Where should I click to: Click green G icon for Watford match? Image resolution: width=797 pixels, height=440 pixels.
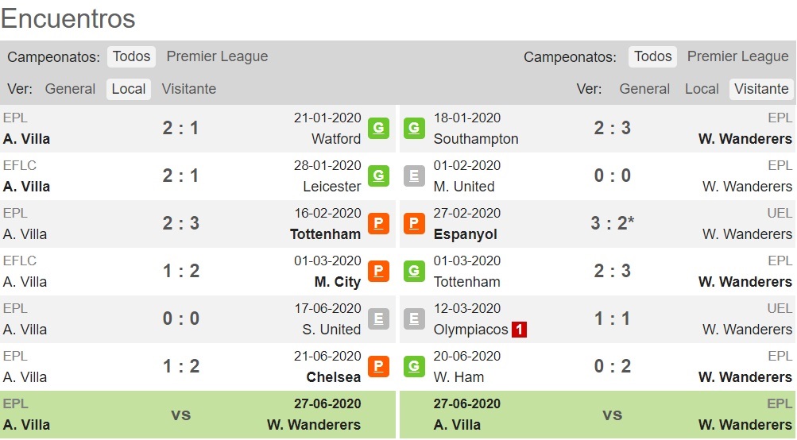coord(379,128)
